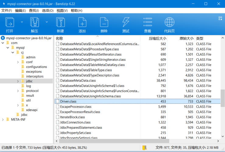Click the exceptions folder icon

pos(23,71)
